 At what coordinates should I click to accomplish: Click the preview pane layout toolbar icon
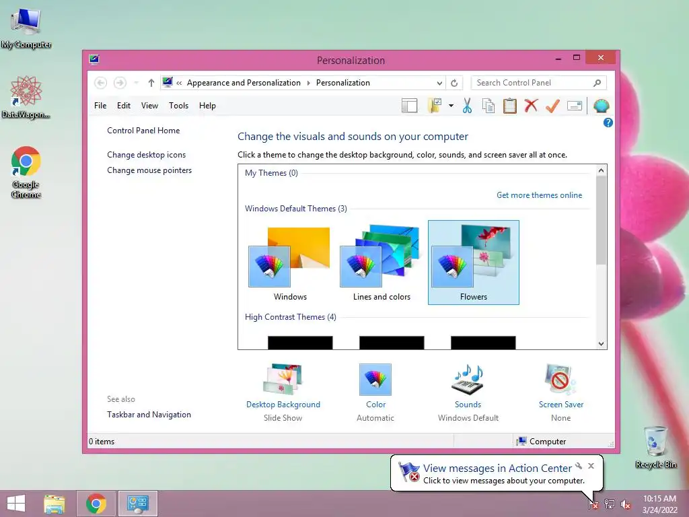pos(409,106)
